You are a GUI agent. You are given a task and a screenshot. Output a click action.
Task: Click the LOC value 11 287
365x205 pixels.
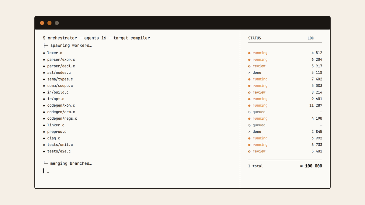316,105
